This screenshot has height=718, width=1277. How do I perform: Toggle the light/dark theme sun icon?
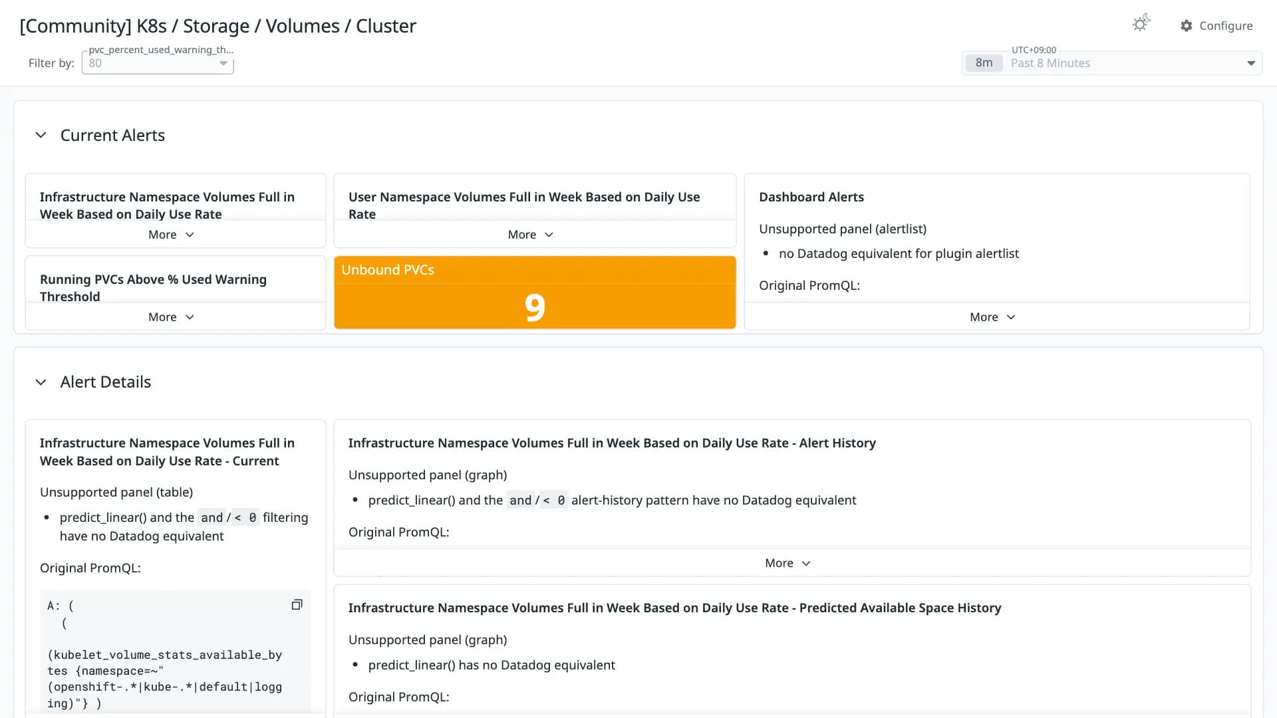[1141, 24]
